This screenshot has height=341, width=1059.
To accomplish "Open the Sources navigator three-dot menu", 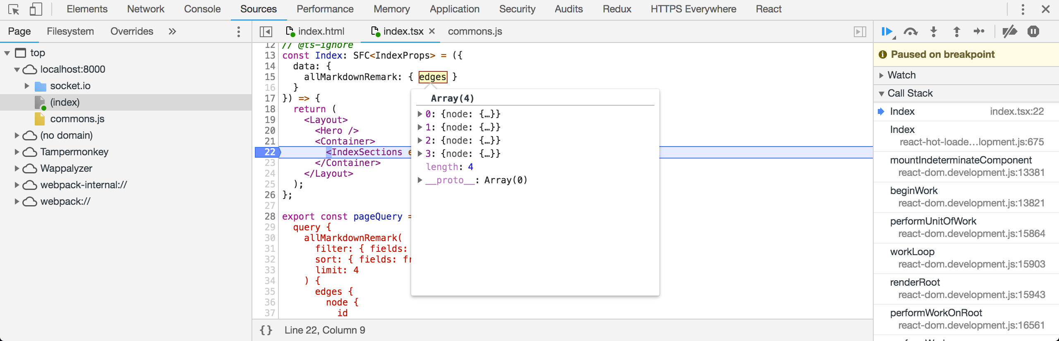I will tap(239, 32).
